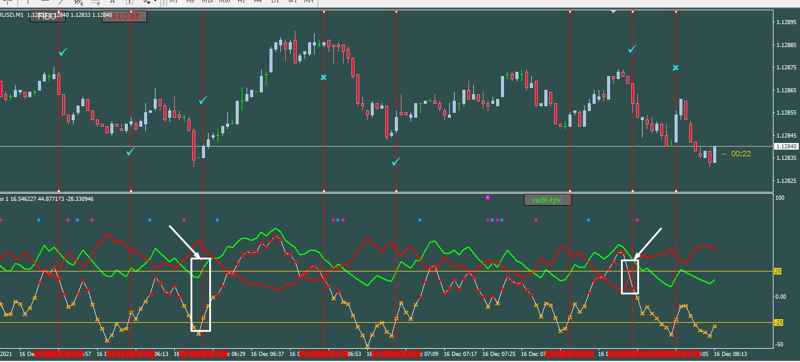This screenshot has height=362, width=800.
Task: Select cyan check mark above the FIBO line candle
Action: [x=63, y=52]
